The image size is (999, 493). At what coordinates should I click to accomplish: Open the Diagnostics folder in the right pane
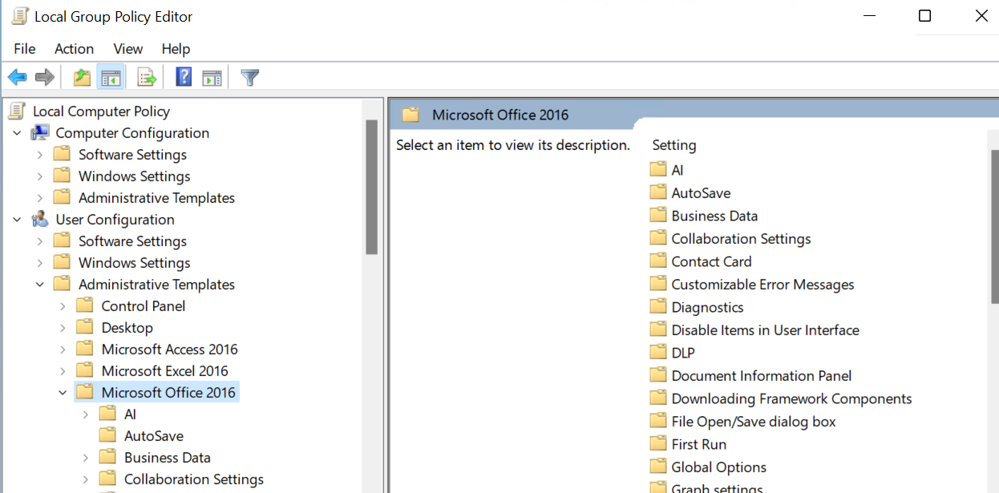(x=709, y=306)
